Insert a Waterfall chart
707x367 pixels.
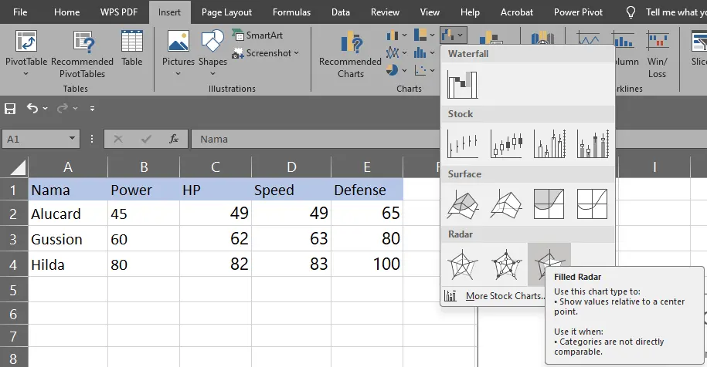(x=463, y=84)
